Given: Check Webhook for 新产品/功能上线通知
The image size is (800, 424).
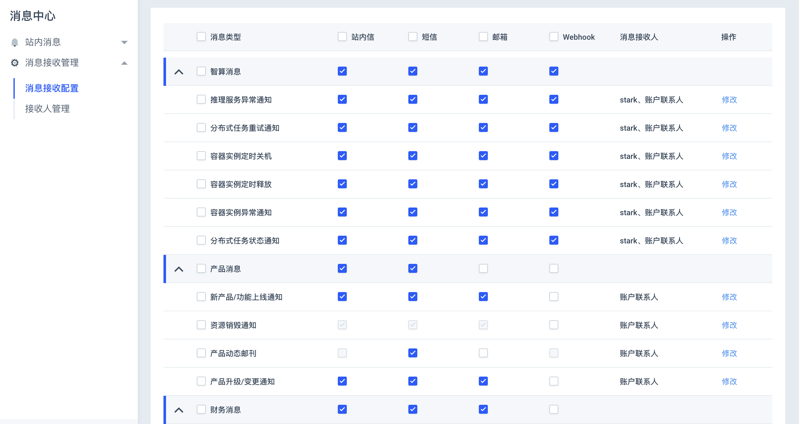Looking at the screenshot, I should pyautogui.click(x=554, y=297).
